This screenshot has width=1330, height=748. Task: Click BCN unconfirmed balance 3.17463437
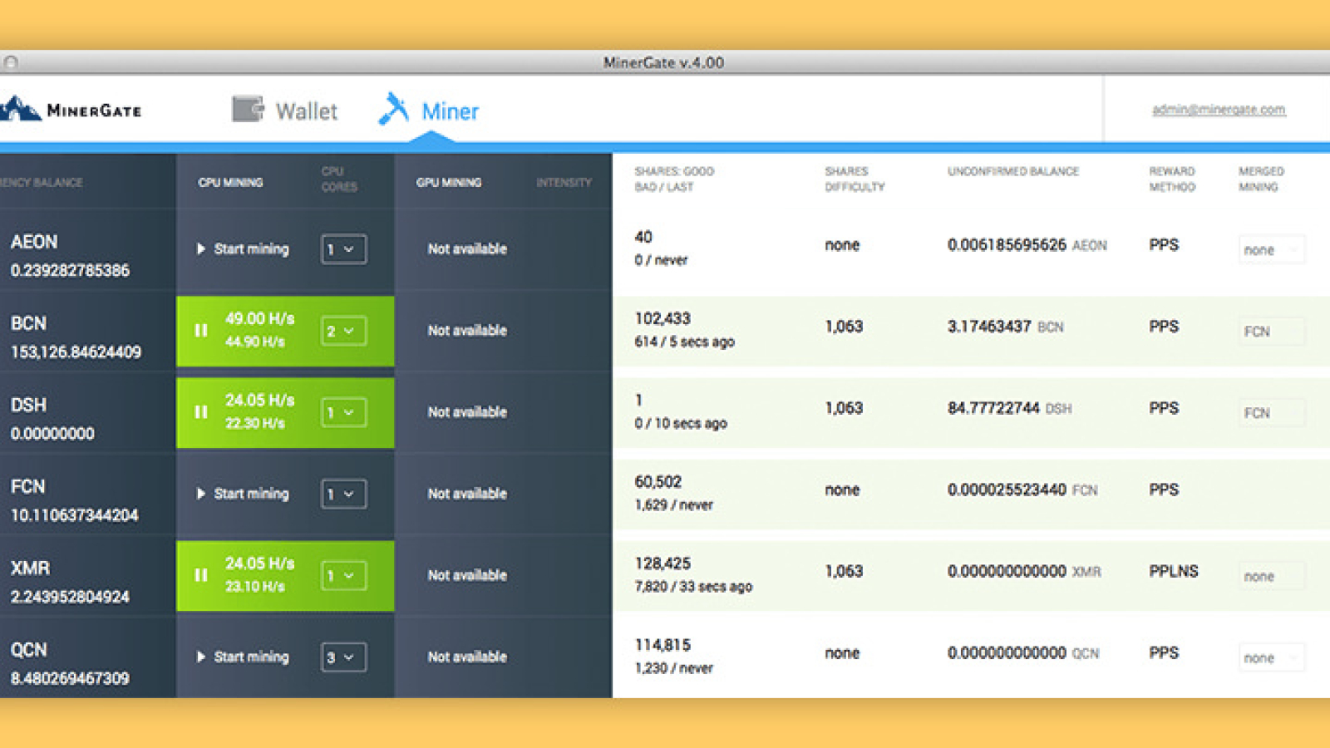[989, 327]
